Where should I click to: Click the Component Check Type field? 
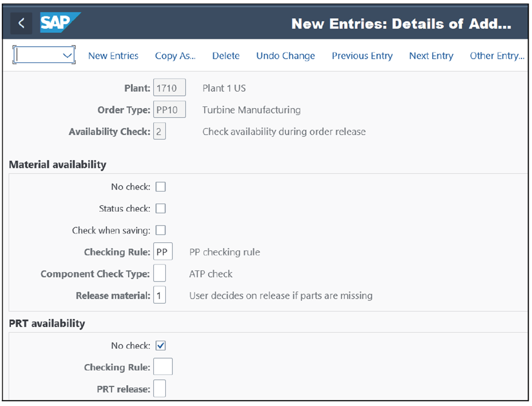point(159,273)
